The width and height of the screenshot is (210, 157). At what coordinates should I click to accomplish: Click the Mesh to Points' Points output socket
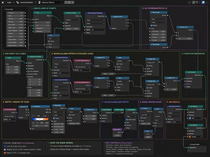click(81, 16)
